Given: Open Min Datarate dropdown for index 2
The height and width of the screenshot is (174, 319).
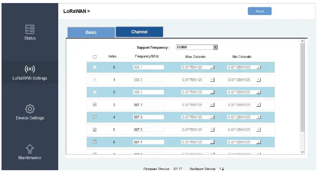Looking at the screenshot, I should click(x=244, y=92).
